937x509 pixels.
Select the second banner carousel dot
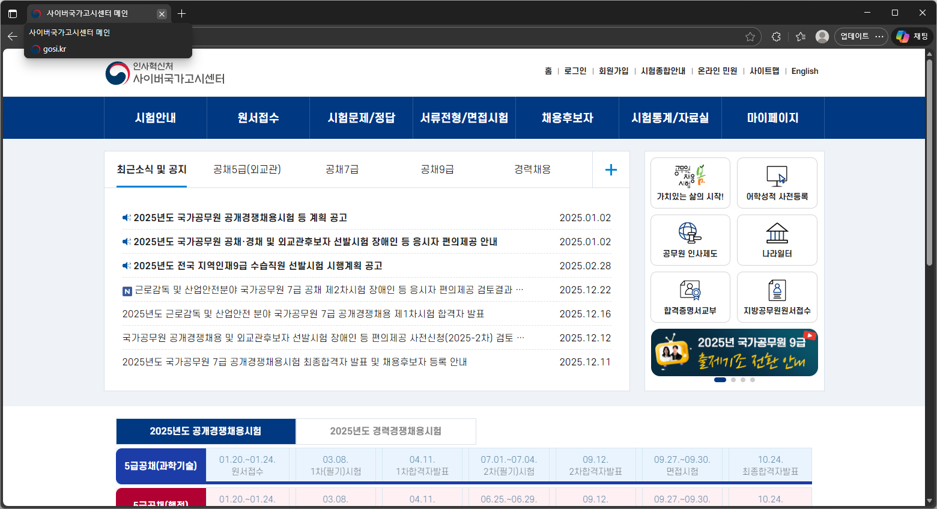(733, 380)
